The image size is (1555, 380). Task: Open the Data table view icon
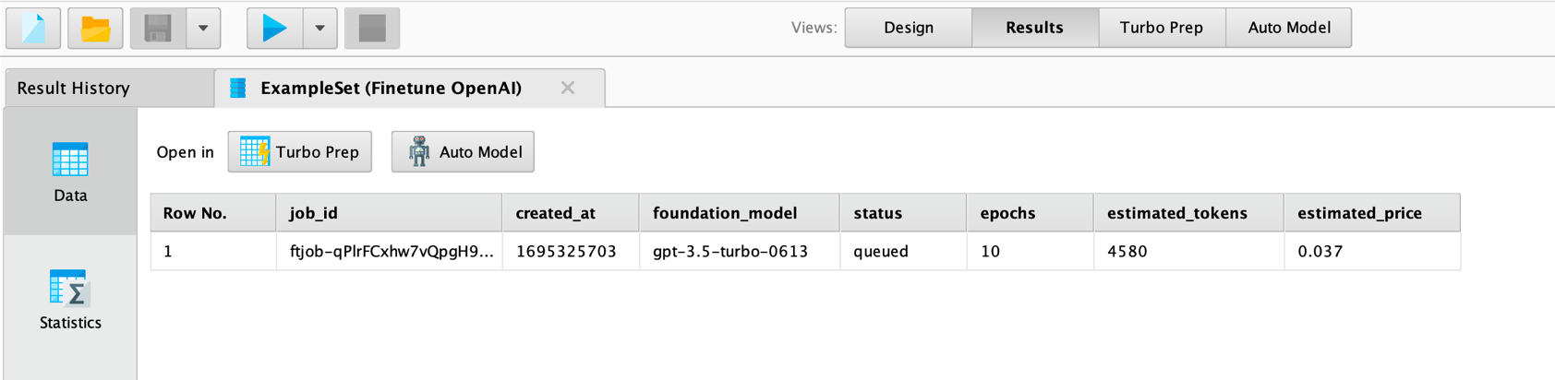[70, 160]
